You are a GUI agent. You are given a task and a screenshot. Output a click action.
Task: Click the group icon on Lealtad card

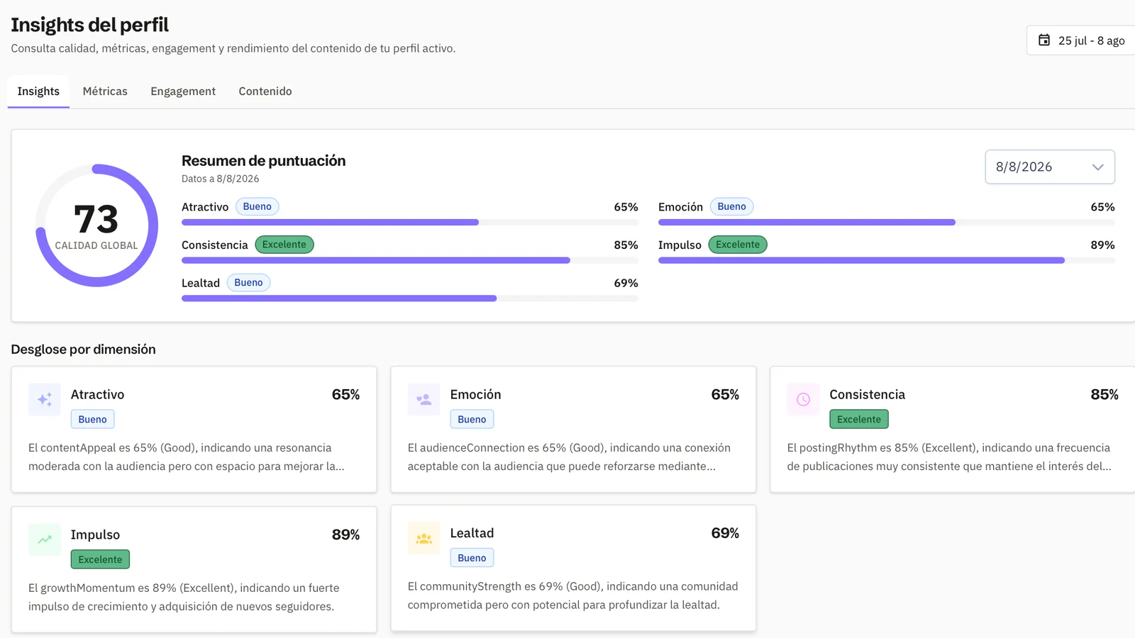coord(424,538)
